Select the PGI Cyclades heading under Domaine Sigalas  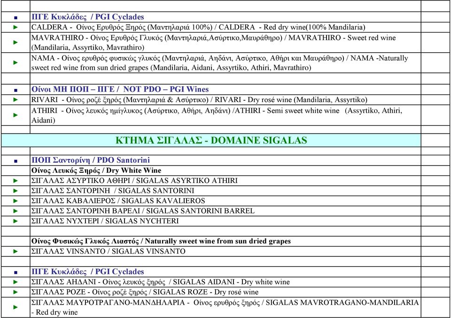(88, 271)
